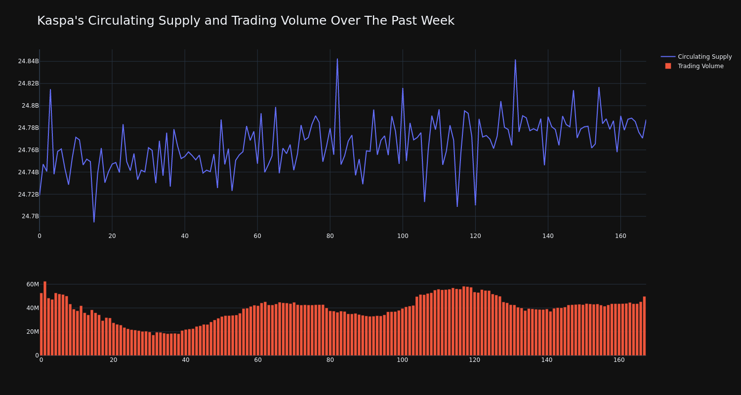Click the lowest supply dip near x=15
The width and height of the screenshot is (741, 395).
click(94, 222)
